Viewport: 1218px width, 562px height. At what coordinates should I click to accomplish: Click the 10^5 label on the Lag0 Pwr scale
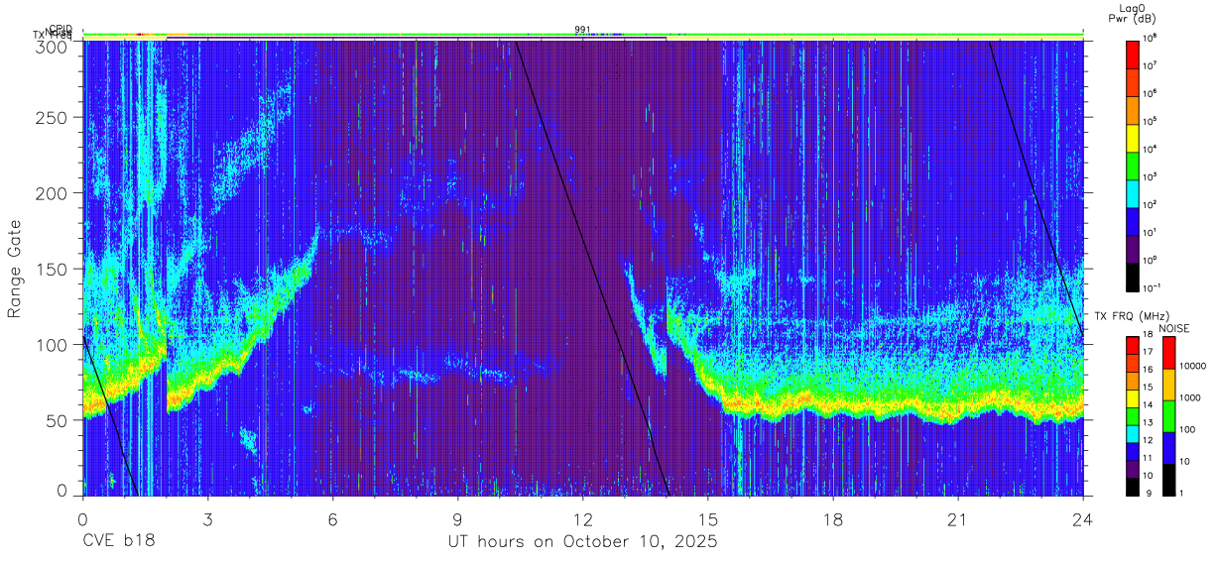pyautogui.click(x=1150, y=121)
